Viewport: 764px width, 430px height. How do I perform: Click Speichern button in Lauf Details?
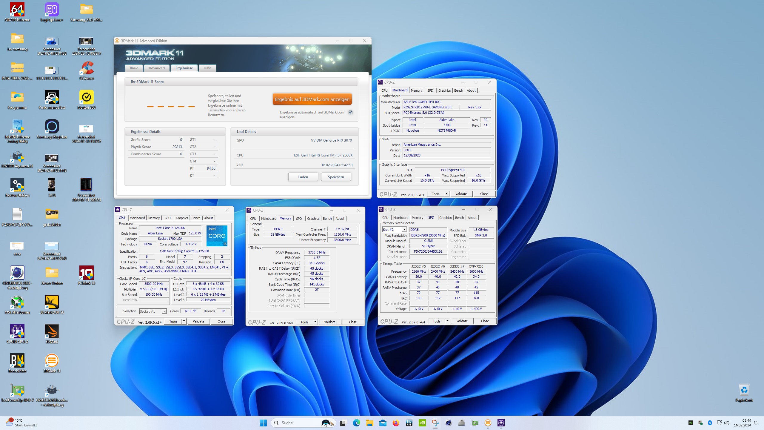click(x=336, y=177)
